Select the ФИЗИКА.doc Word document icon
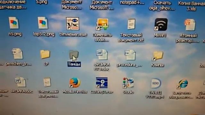Screen dimensions: 205x115 coord(20,82)
